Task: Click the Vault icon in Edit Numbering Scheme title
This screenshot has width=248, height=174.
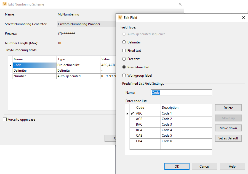Action: click(4, 4)
